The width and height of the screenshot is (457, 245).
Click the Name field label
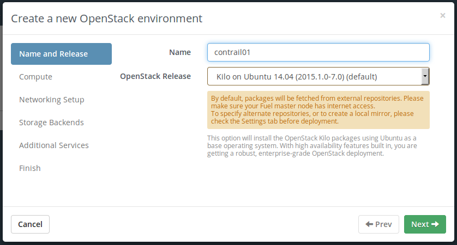180,52
